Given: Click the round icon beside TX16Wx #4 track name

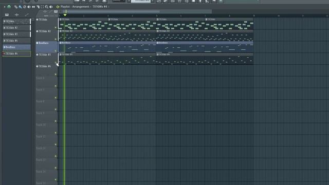Looking at the screenshot, I should 37,66.
